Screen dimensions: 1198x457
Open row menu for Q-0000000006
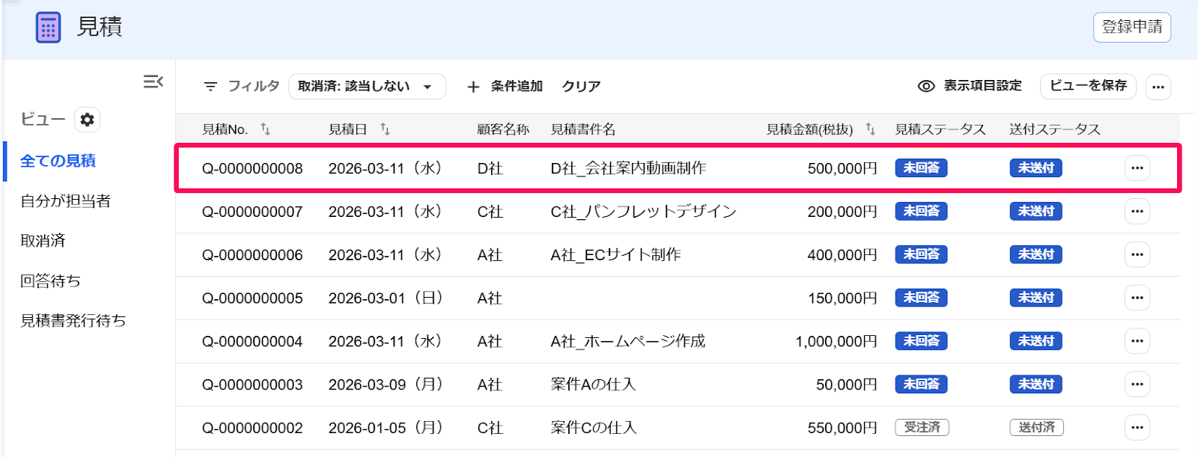[1137, 255]
